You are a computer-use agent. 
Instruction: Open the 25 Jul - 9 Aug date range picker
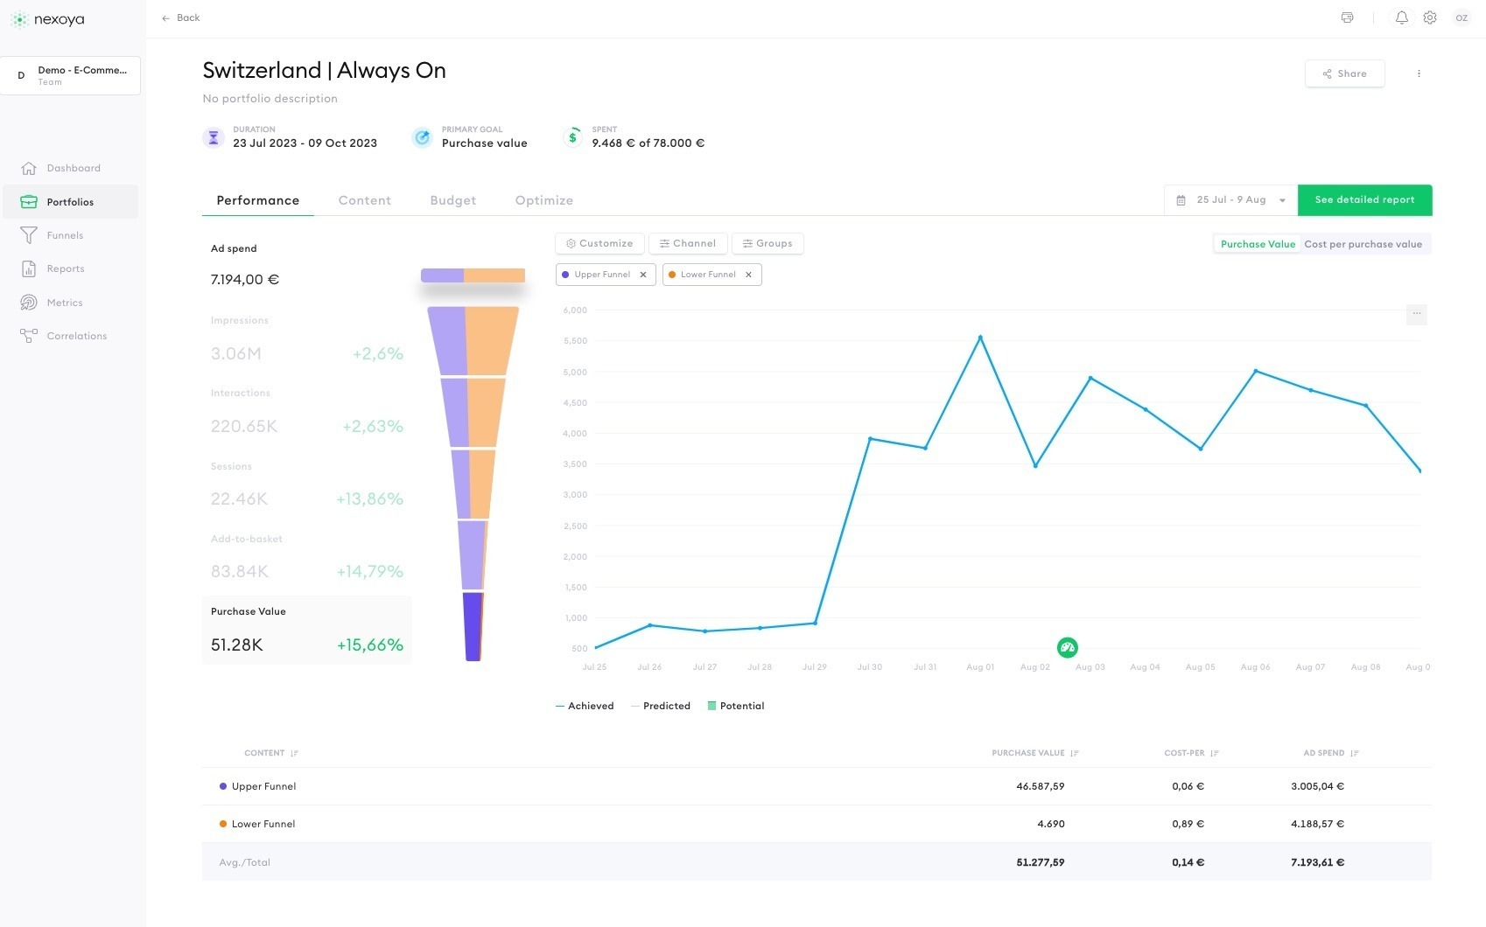click(1230, 199)
